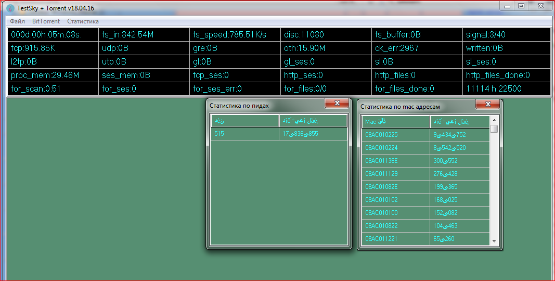The height and width of the screenshot is (281, 555).
Task: Open the Файл menu
Action: click(x=17, y=21)
